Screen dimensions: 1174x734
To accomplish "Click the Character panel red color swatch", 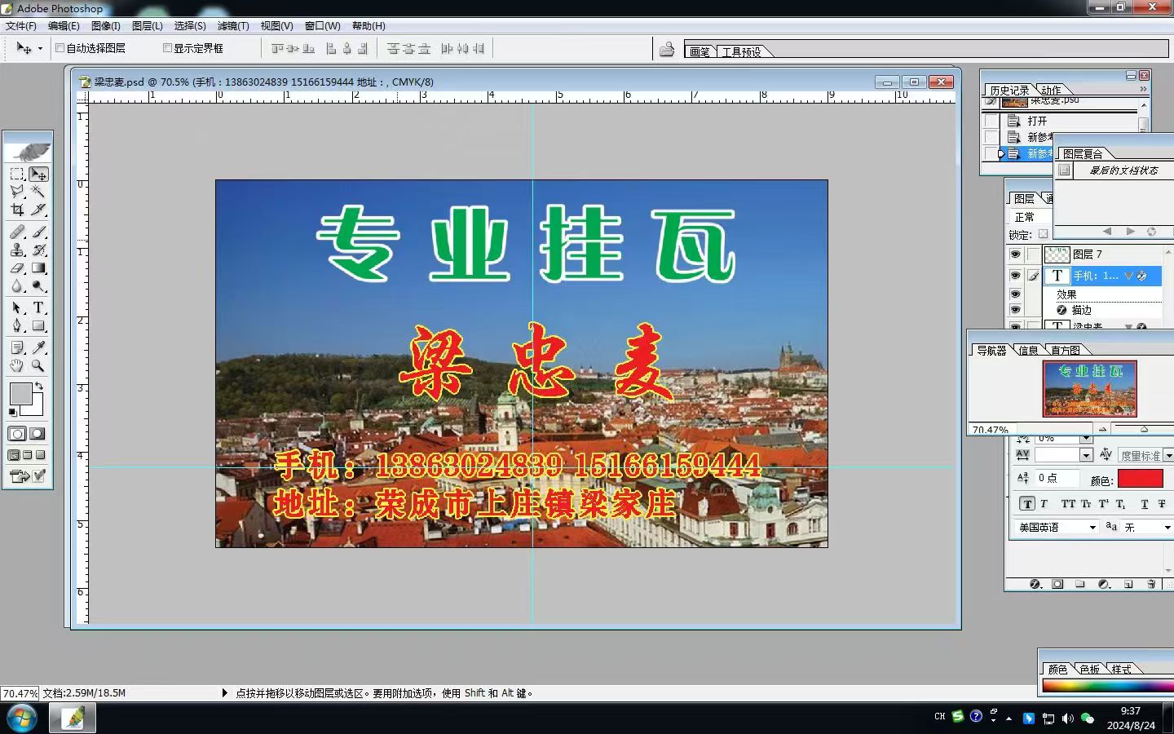I will [x=1141, y=479].
